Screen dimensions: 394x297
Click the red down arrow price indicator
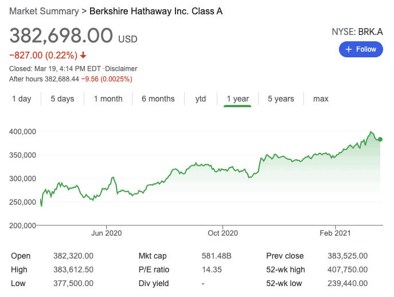83,55
